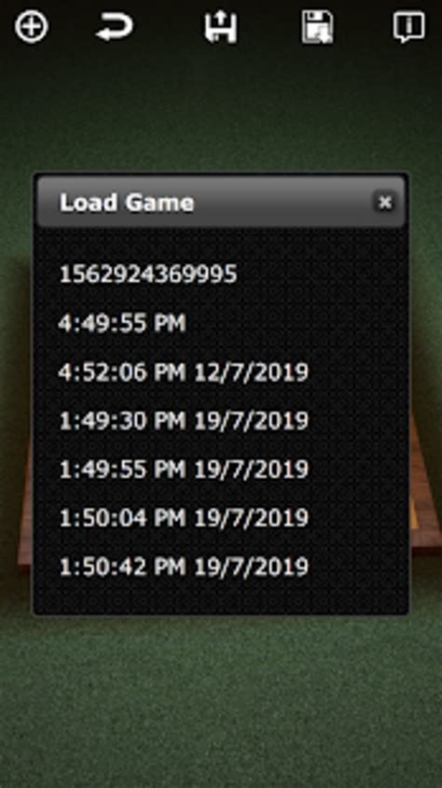
Task: Click the green felt below the dialog
Action: point(221,698)
